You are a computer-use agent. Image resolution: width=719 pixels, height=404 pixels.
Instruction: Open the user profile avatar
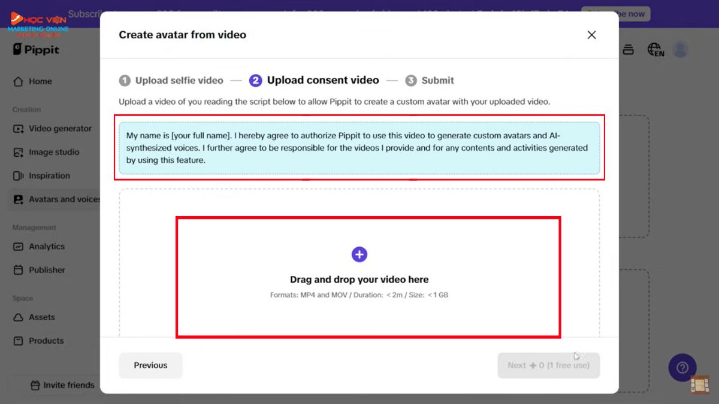click(680, 50)
